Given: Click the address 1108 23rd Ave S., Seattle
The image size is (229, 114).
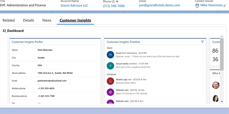Looking at the screenshot, I should coord(55,73).
